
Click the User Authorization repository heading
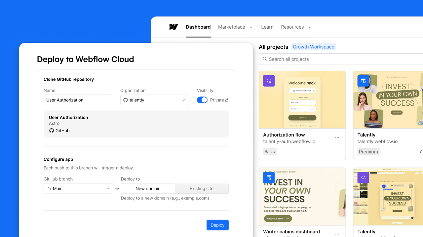click(68, 118)
